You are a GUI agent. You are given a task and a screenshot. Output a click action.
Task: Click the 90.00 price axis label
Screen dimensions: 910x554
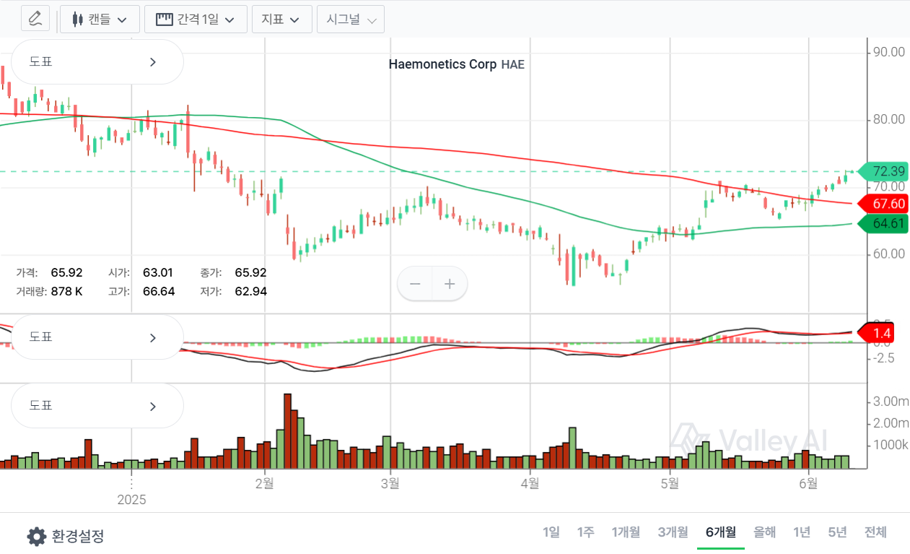(x=888, y=52)
